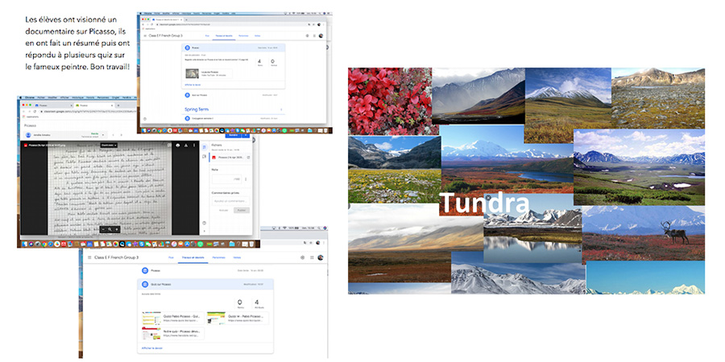
Task: Switch to the Notes tab in the bottom Classroom window
Action: click(237, 257)
